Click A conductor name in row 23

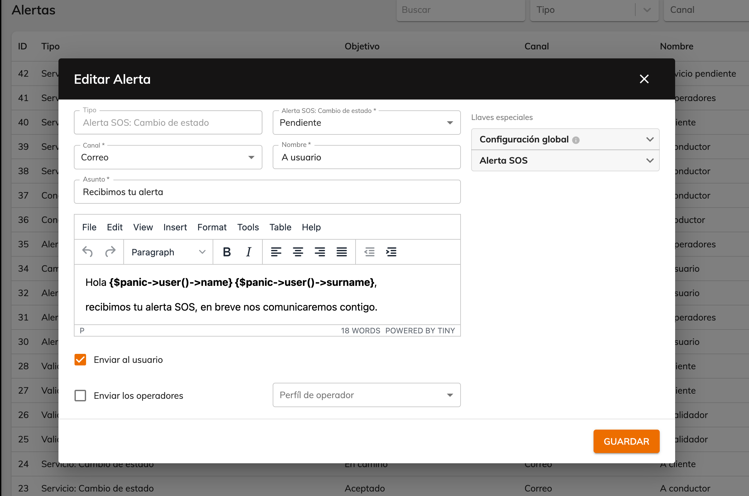(x=685, y=488)
